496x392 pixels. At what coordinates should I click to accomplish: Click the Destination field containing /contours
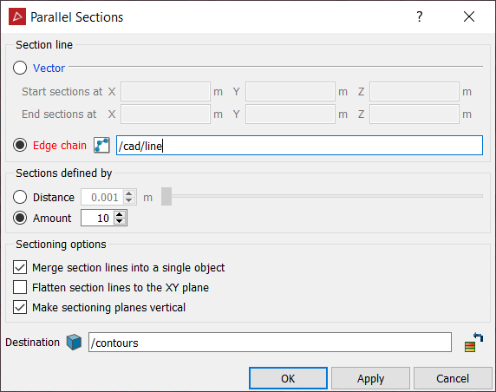pos(270,342)
